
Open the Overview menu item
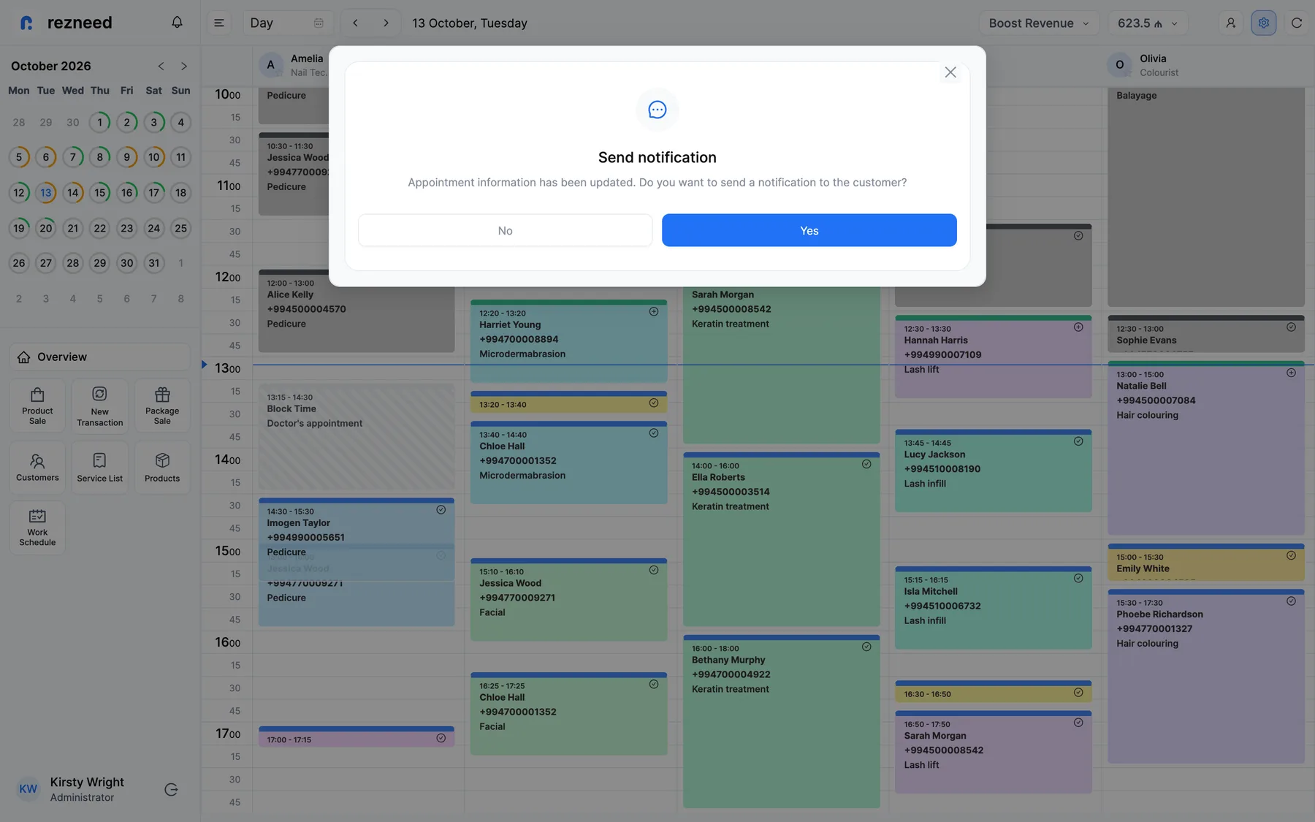click(x=99, y=357)
